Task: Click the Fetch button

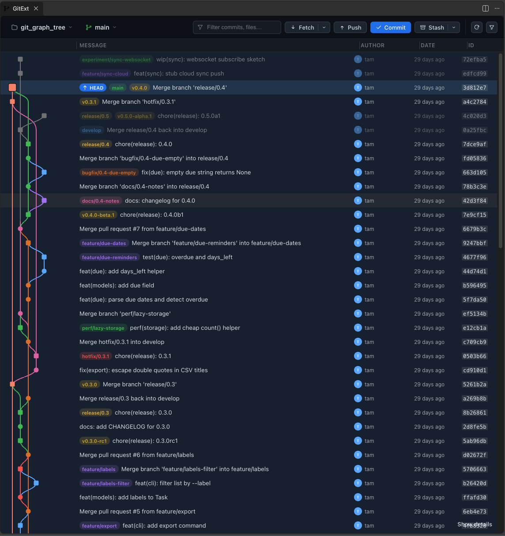Action: click(302, 27)
